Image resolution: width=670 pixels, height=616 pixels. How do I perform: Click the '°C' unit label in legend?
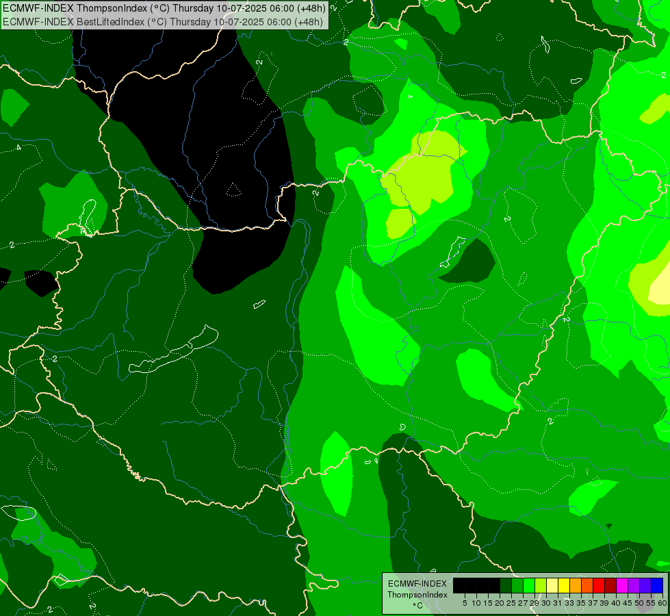[x=418, y=606]
